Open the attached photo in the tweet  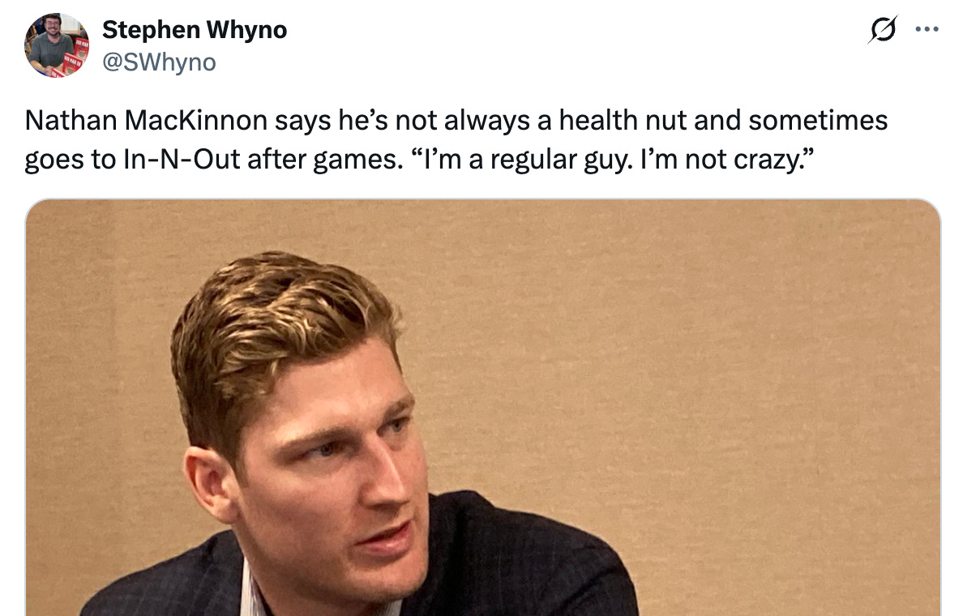click(x=483, y=407)
